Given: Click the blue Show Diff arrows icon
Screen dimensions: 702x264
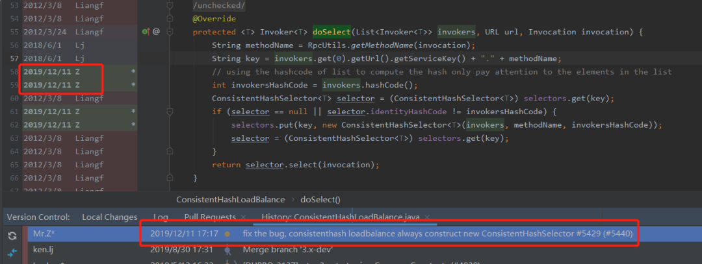Looking at the screenshot, I should [12, 252].
